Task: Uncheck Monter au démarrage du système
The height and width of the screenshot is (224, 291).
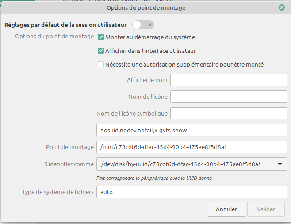Action: click(x=101, y=37)
